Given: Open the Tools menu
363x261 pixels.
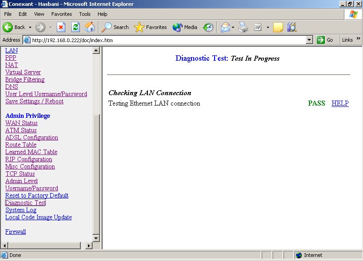Looking at the screenshot, I should click(x=84, y=14).
